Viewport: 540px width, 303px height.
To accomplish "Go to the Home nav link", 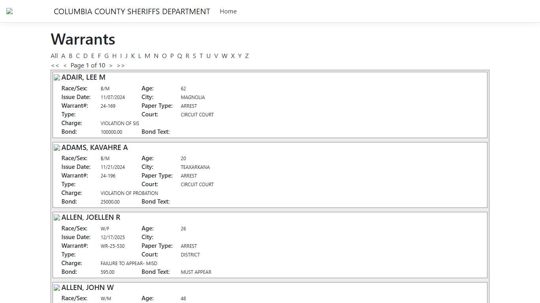I will [228, 11].
